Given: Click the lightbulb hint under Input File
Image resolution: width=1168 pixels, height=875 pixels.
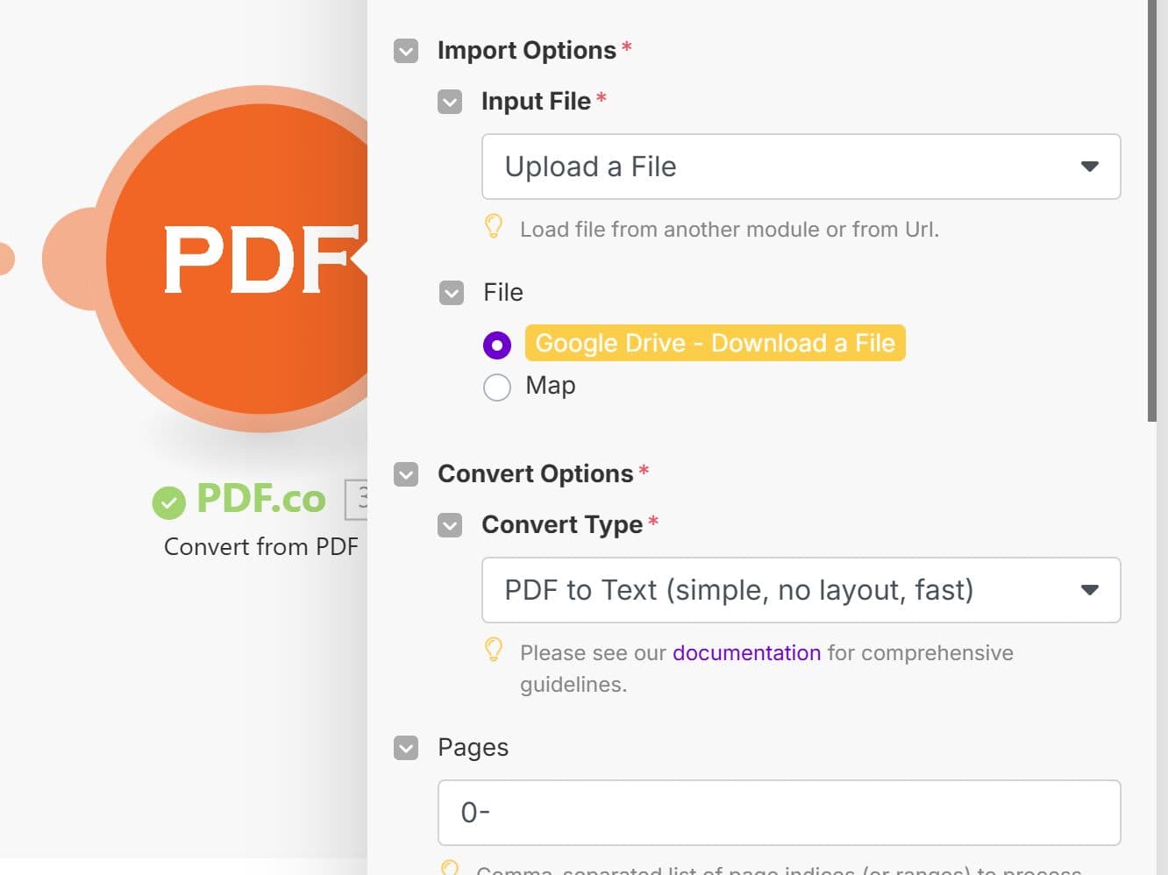Looking at the screenshot, I should [494, 226].
